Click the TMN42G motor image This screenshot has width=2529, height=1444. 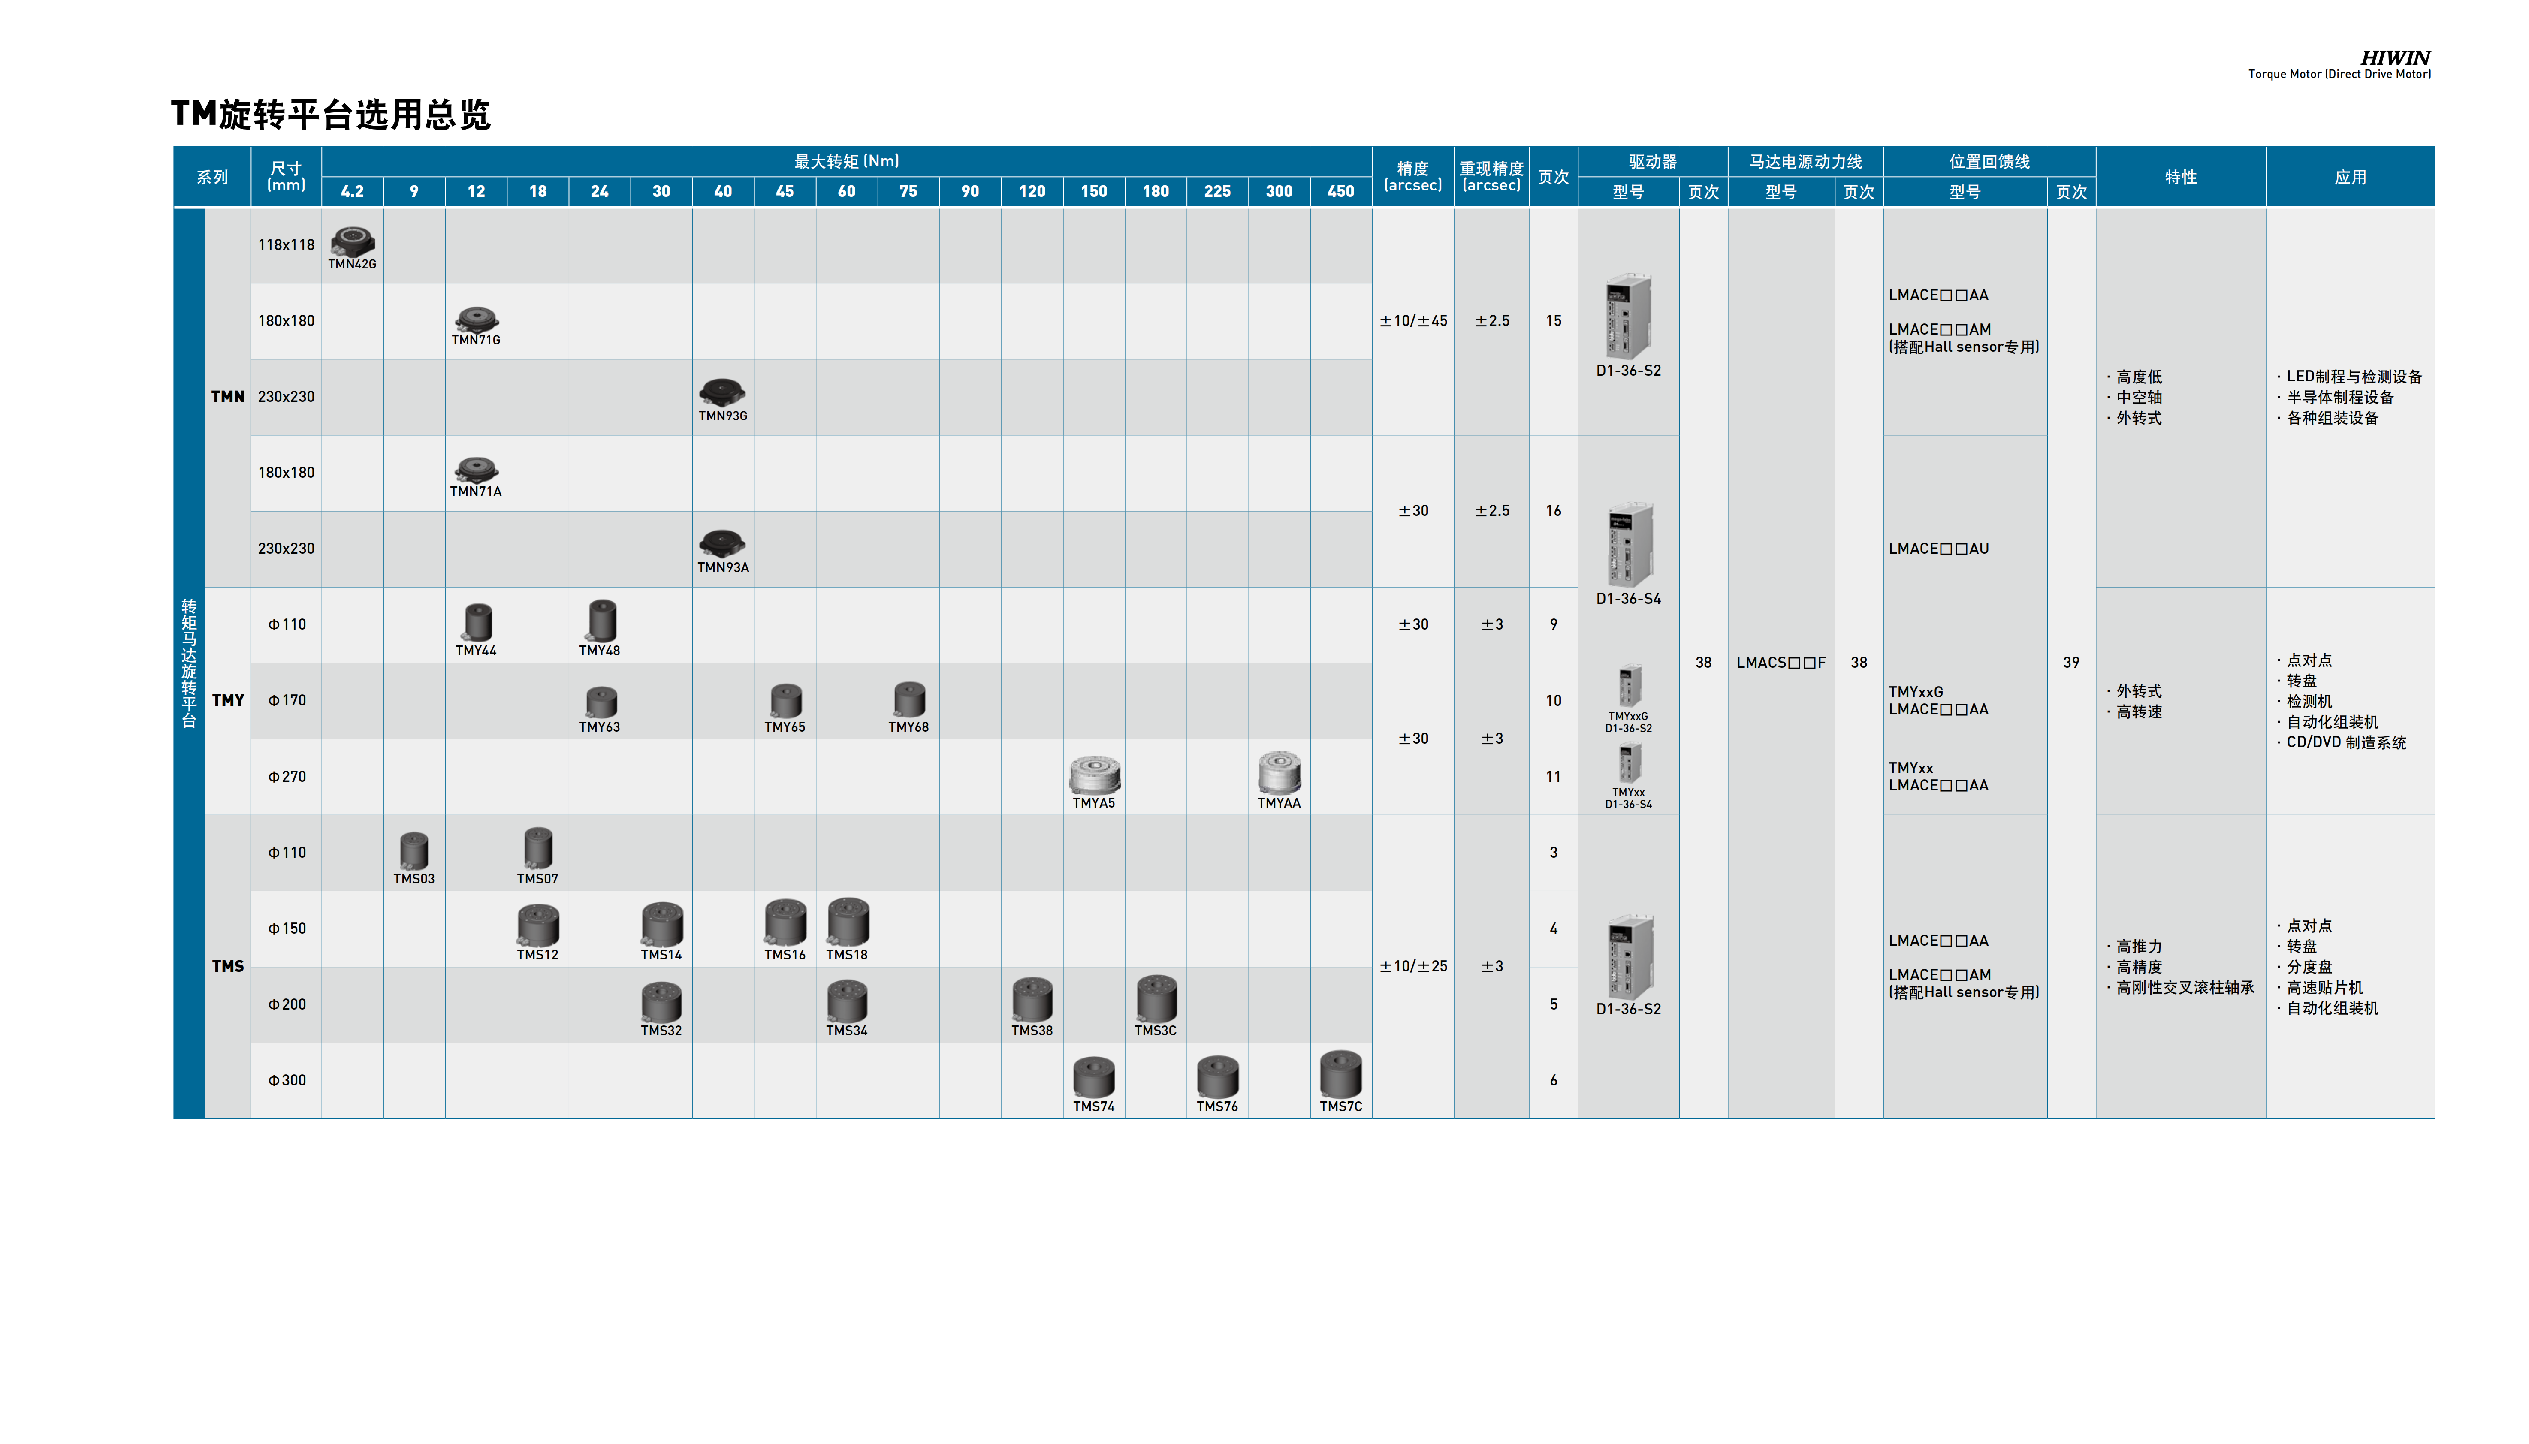(352, 240)
